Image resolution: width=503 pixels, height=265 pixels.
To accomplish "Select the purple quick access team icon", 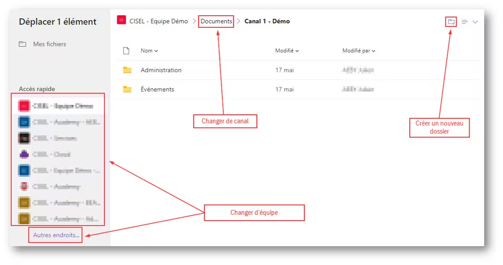I will (24, 154).
